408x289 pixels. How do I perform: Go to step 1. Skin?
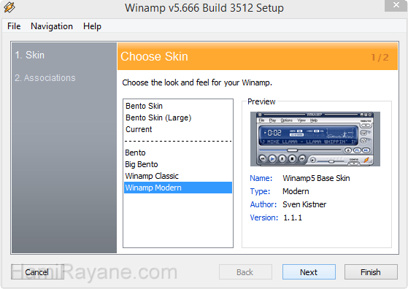(30, 55)
